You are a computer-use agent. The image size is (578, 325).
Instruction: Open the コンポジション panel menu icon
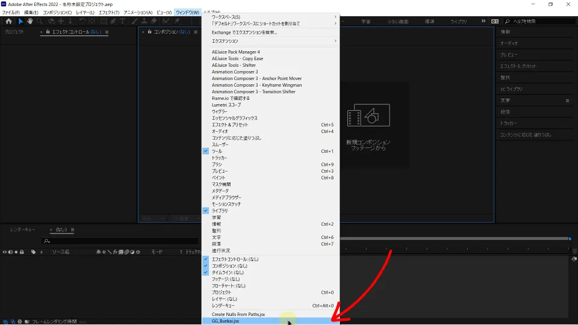click(x=195, y=32)
